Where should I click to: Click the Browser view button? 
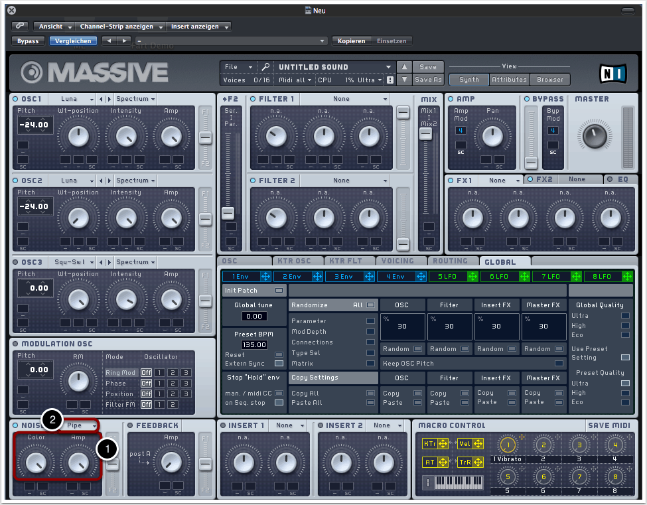(550, 80)
